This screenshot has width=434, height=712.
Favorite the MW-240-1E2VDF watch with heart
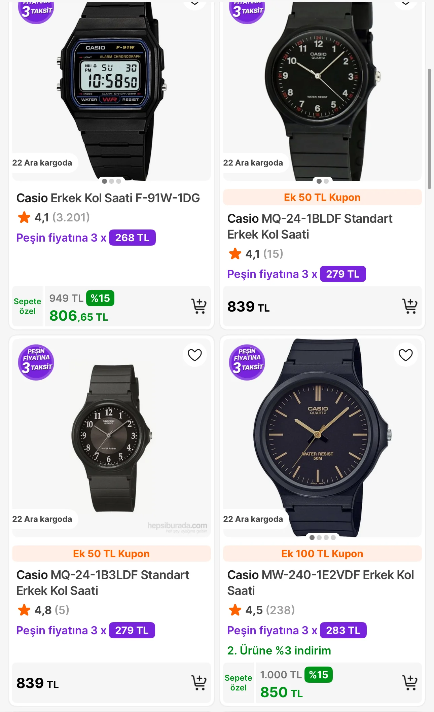coord(405,355)
